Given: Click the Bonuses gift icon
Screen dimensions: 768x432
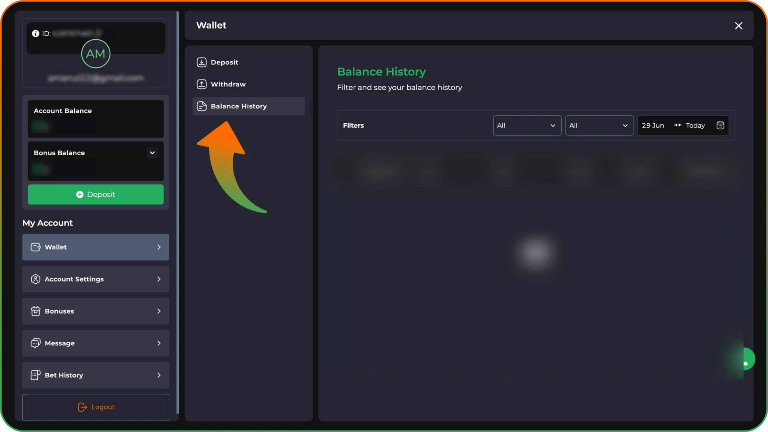Looking at the screenshot, I should click(36, 311).
